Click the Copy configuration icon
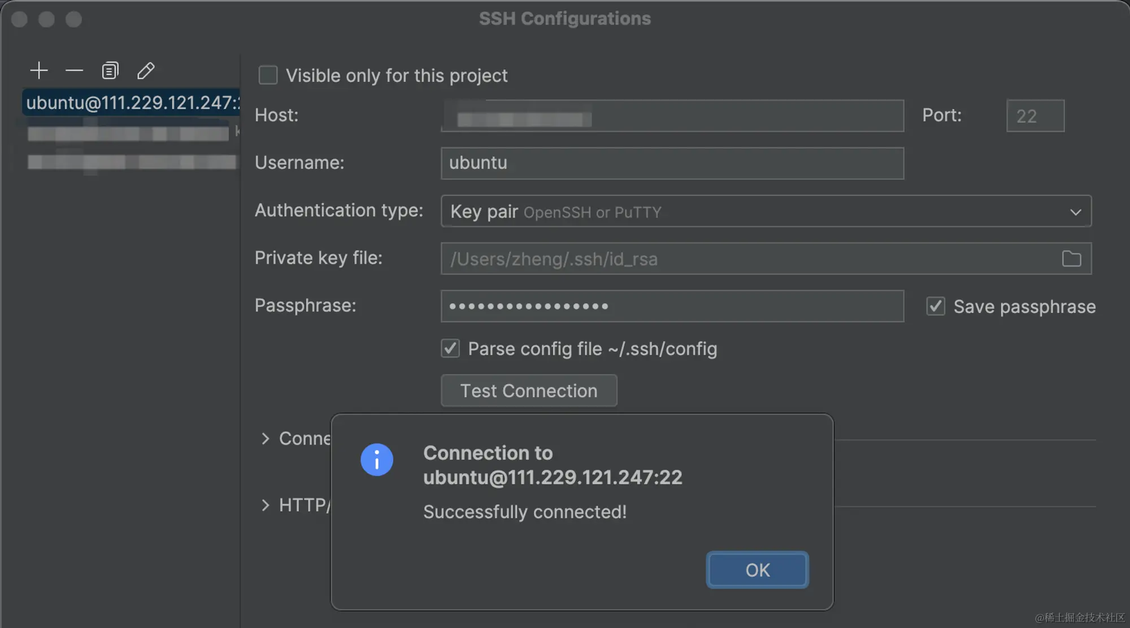 pyautogui.click(x=110, y=71)
